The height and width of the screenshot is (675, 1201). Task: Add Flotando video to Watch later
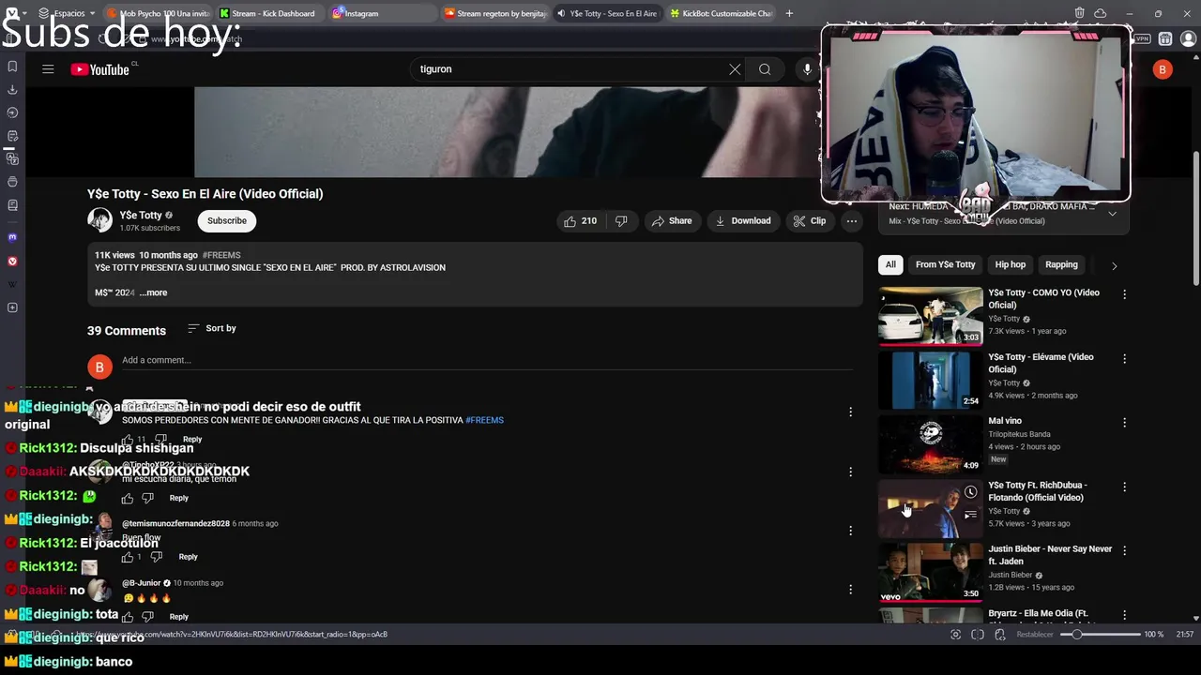point(970,492)
